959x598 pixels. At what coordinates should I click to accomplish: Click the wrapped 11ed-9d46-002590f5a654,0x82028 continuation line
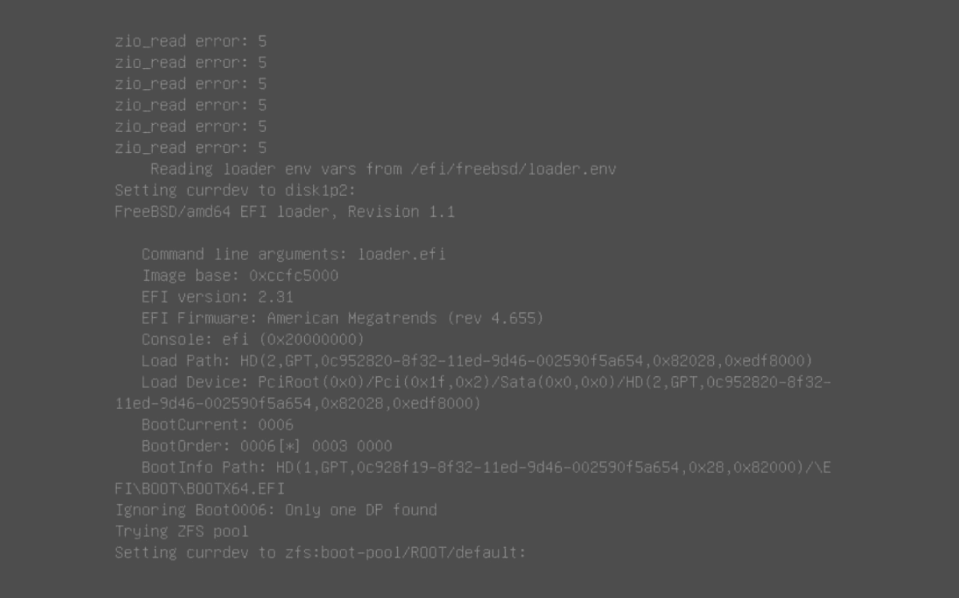click(x=298, y=404)
